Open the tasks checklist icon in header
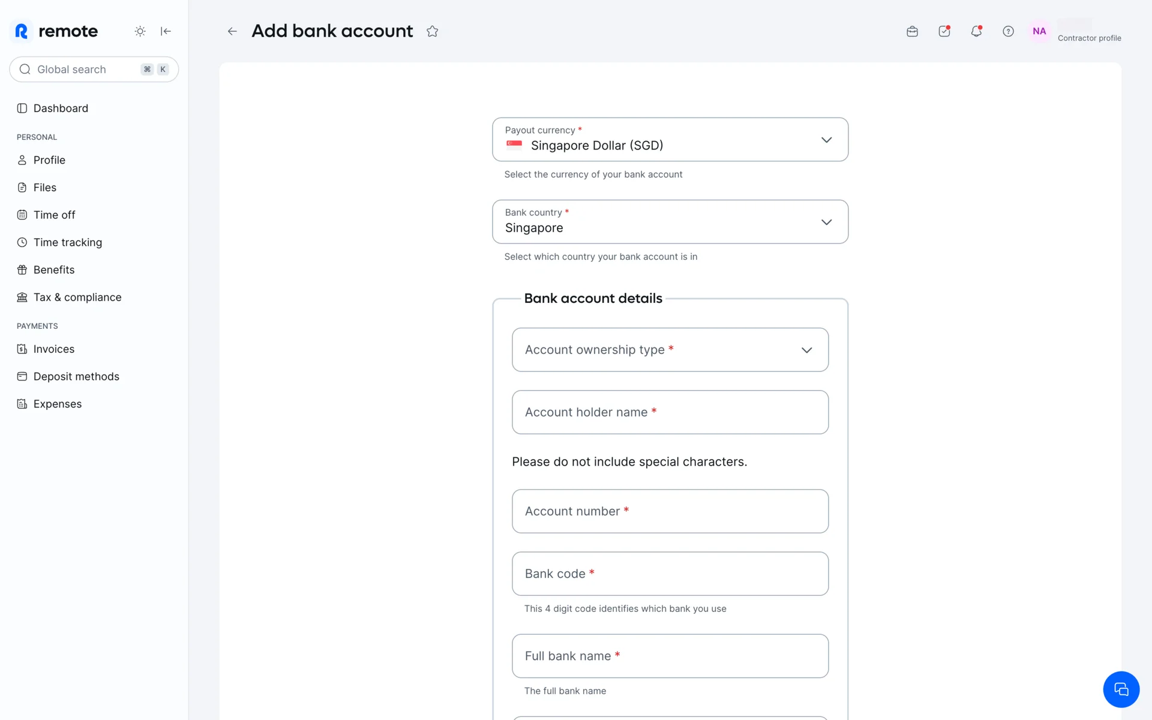The height and width of the screenshot is (720, 1152). point(944,31)
